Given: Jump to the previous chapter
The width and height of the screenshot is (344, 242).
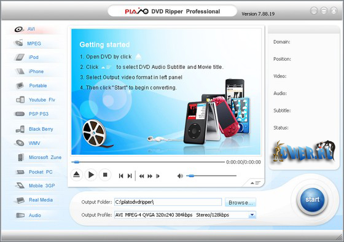Looking at the screenshot, I should point(121,176).
